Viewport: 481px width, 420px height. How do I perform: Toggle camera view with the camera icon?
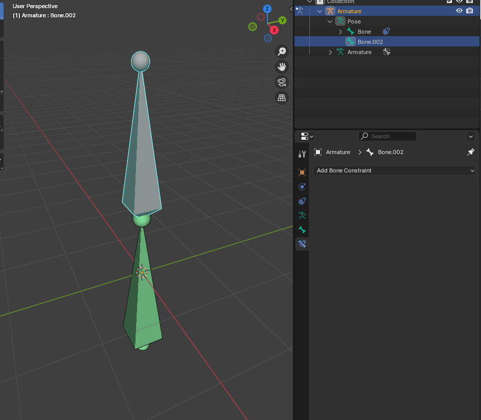(x=282, y=82)
